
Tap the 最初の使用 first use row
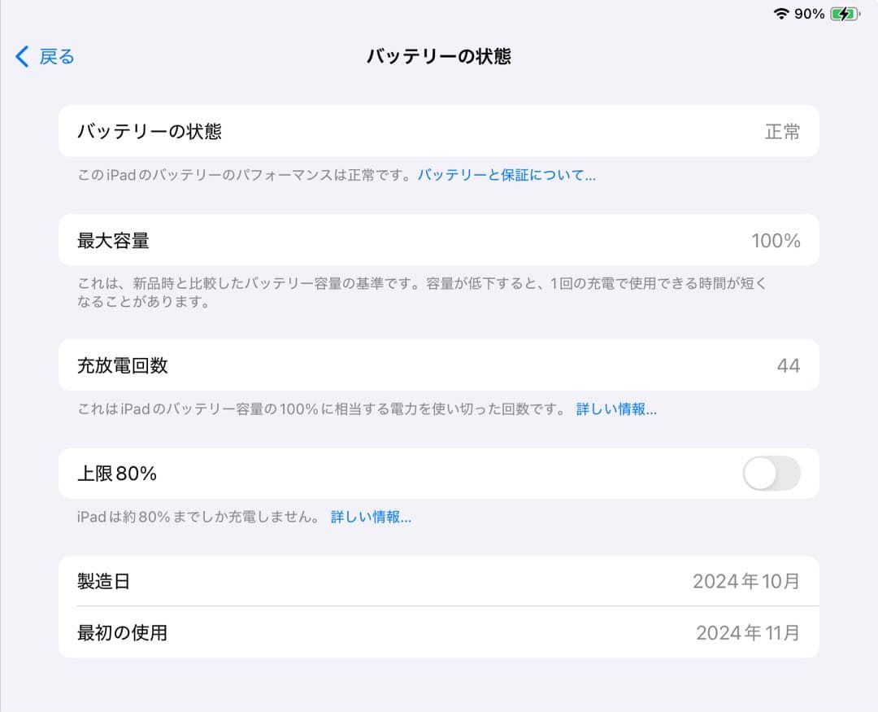[438, 632]
